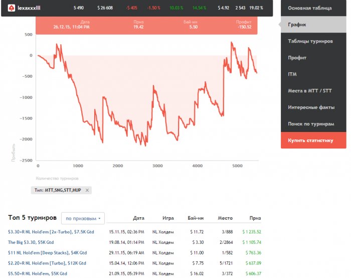Click the PokerStars spade icon beside lexaxxxlll

(x=11, y=8)
